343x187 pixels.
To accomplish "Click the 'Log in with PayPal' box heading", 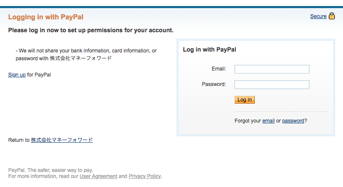I will pos(209,49).
